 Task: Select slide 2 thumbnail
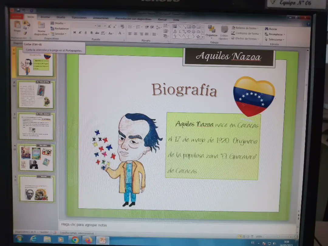tap(36, 94)
